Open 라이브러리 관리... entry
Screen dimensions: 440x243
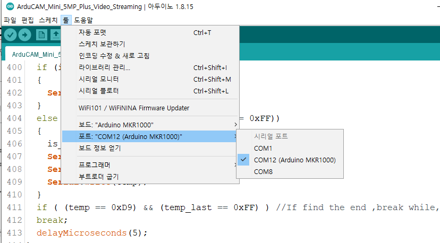(150, 67)
